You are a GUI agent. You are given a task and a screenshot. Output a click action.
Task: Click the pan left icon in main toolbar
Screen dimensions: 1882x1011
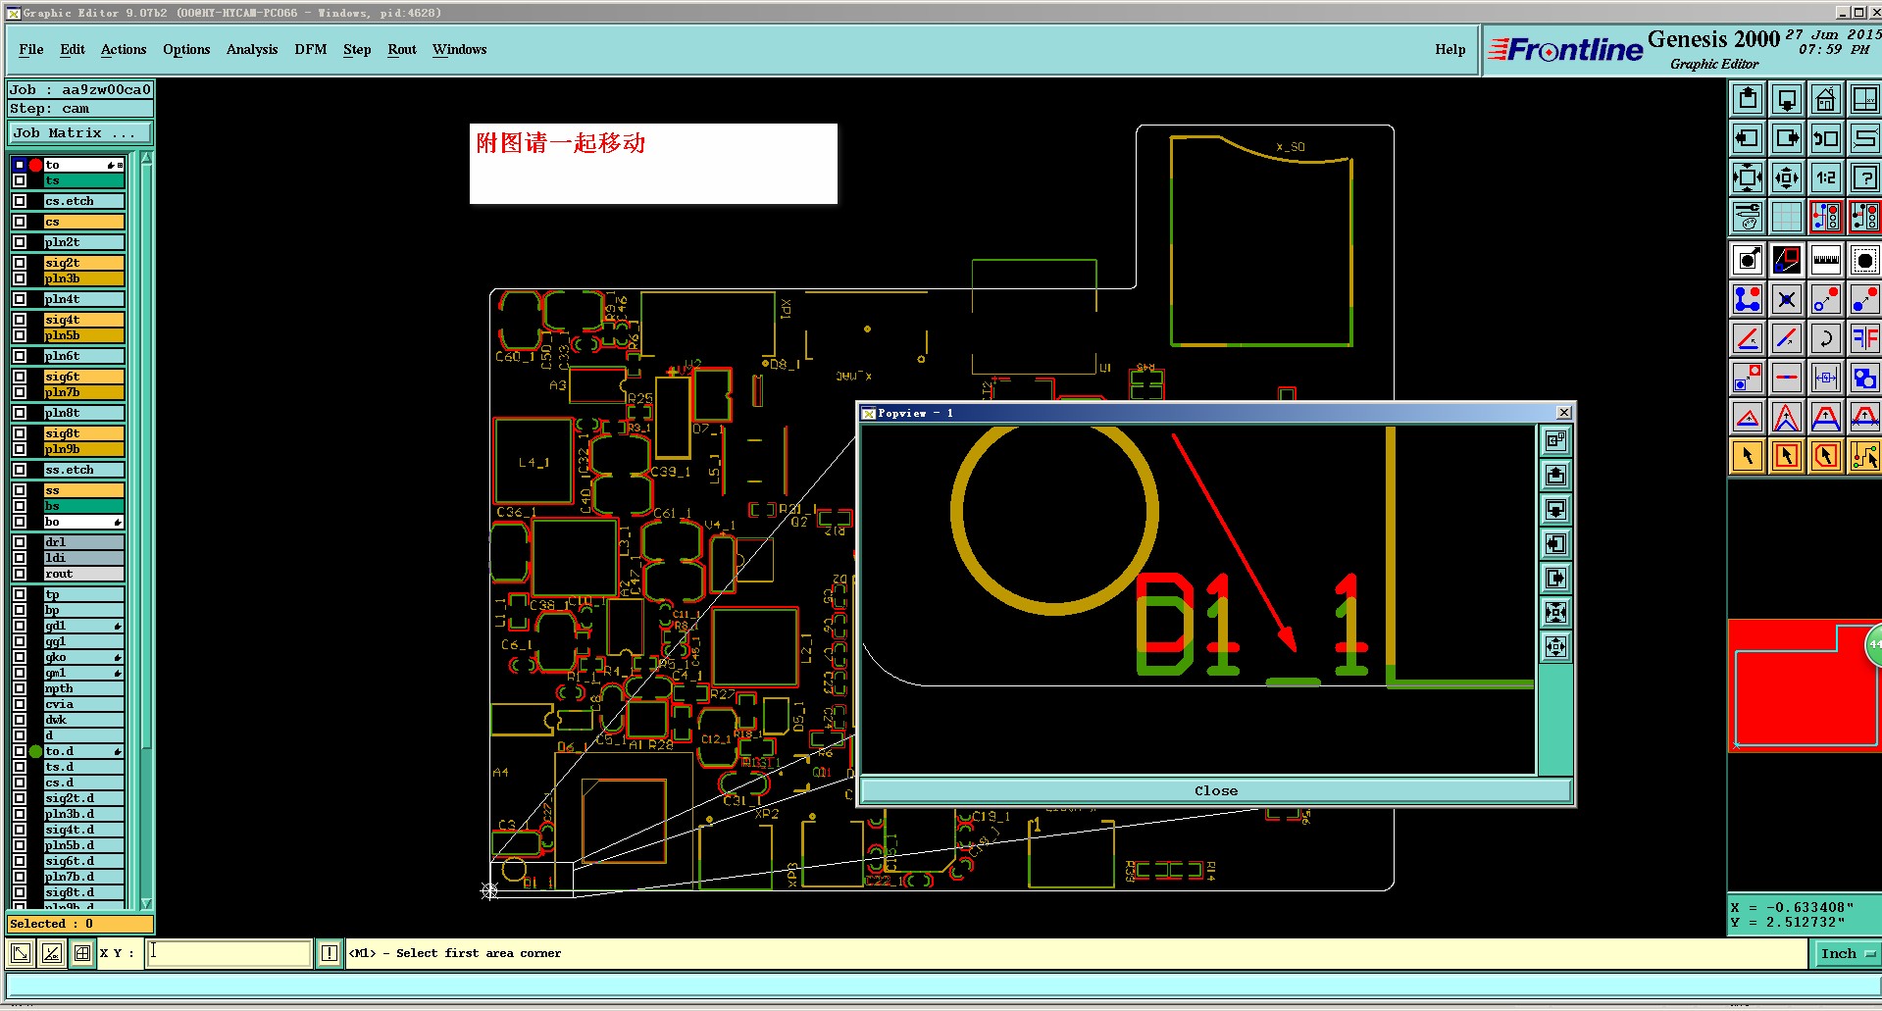pyautogui.click(x=1748, y=138)
